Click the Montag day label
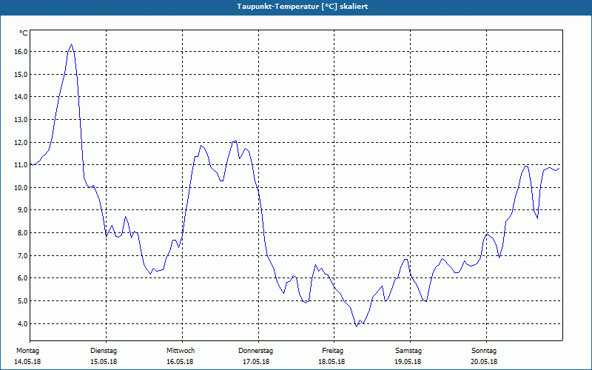The width and height of the screenshot is (592, 370). [x=27, y=351]
